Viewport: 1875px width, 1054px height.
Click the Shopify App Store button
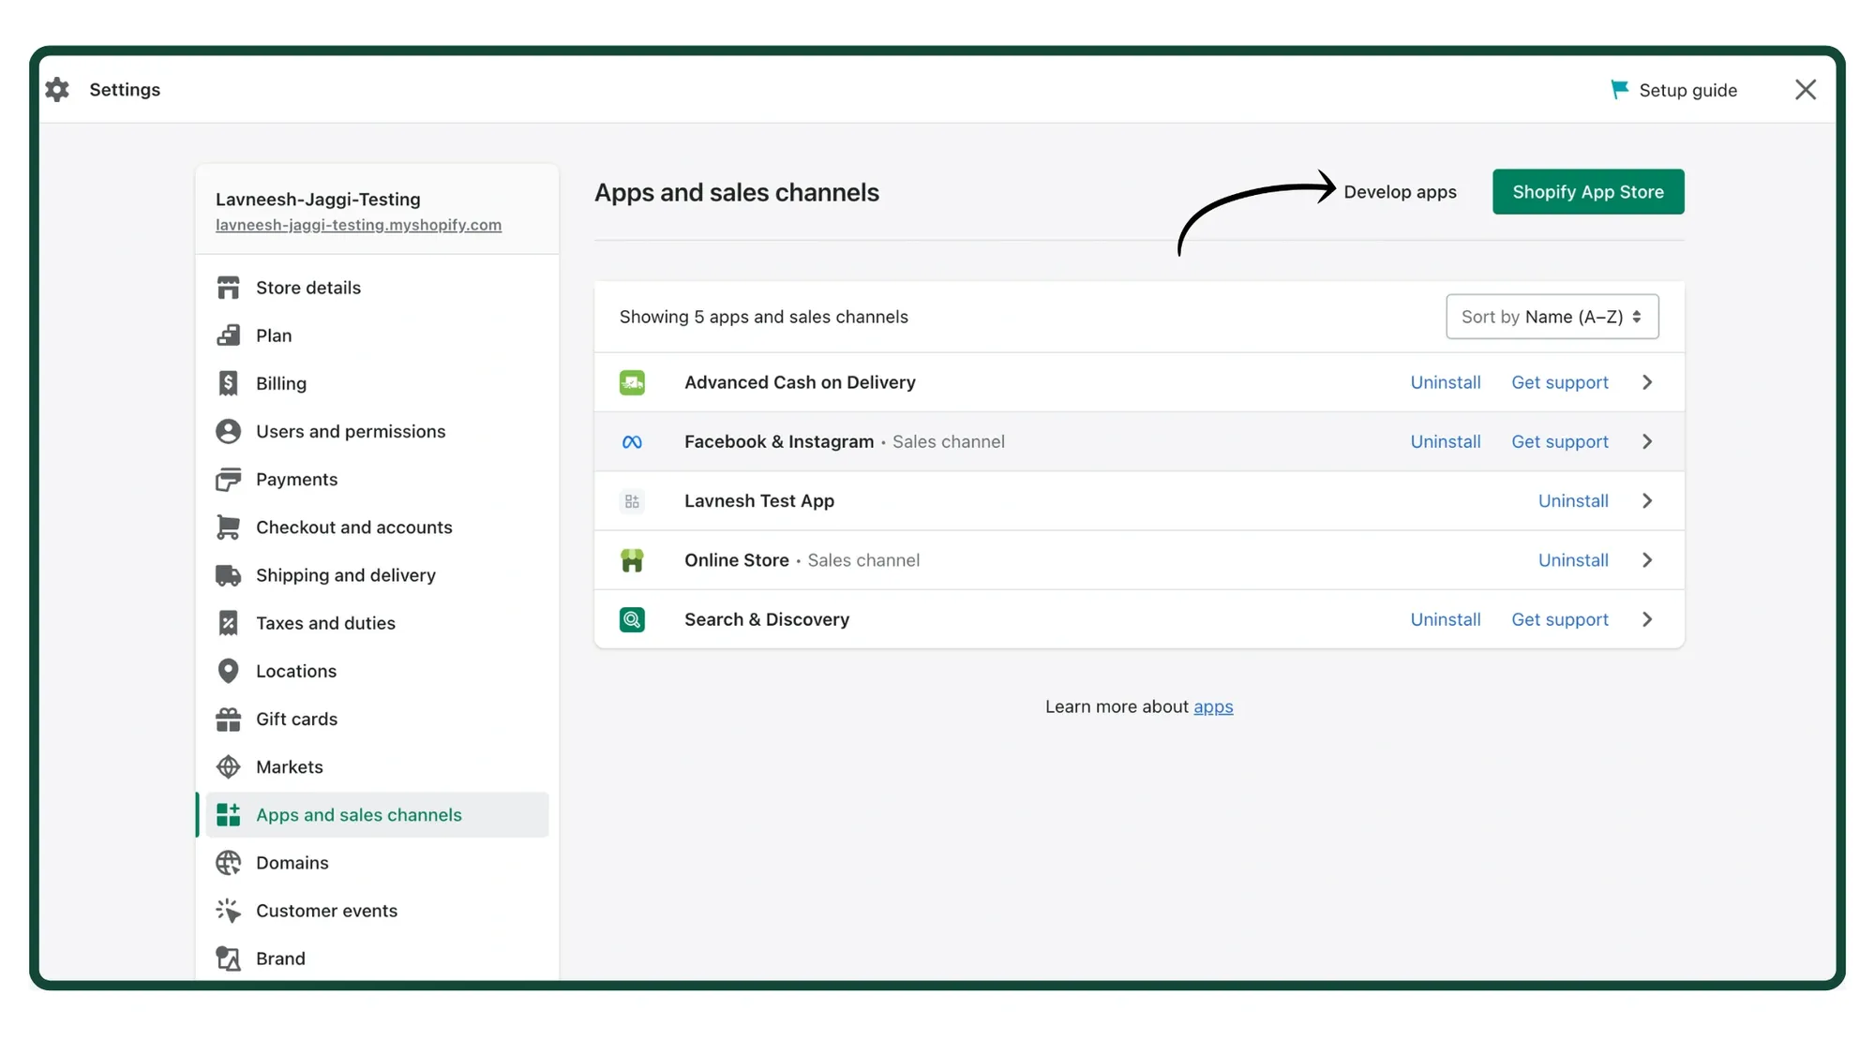[1588, 191]
